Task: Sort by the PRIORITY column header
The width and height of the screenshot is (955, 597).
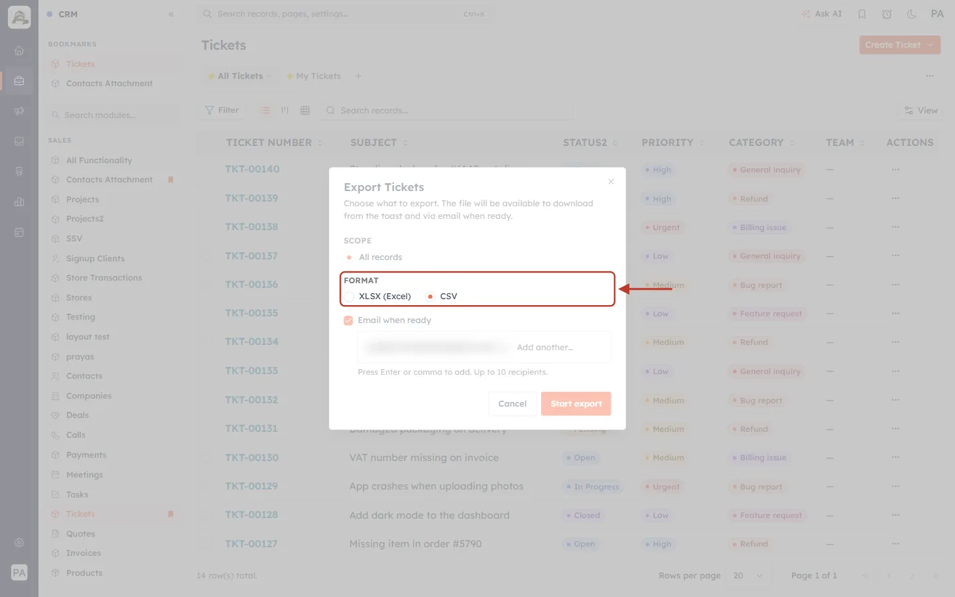Action: point(672,143)
